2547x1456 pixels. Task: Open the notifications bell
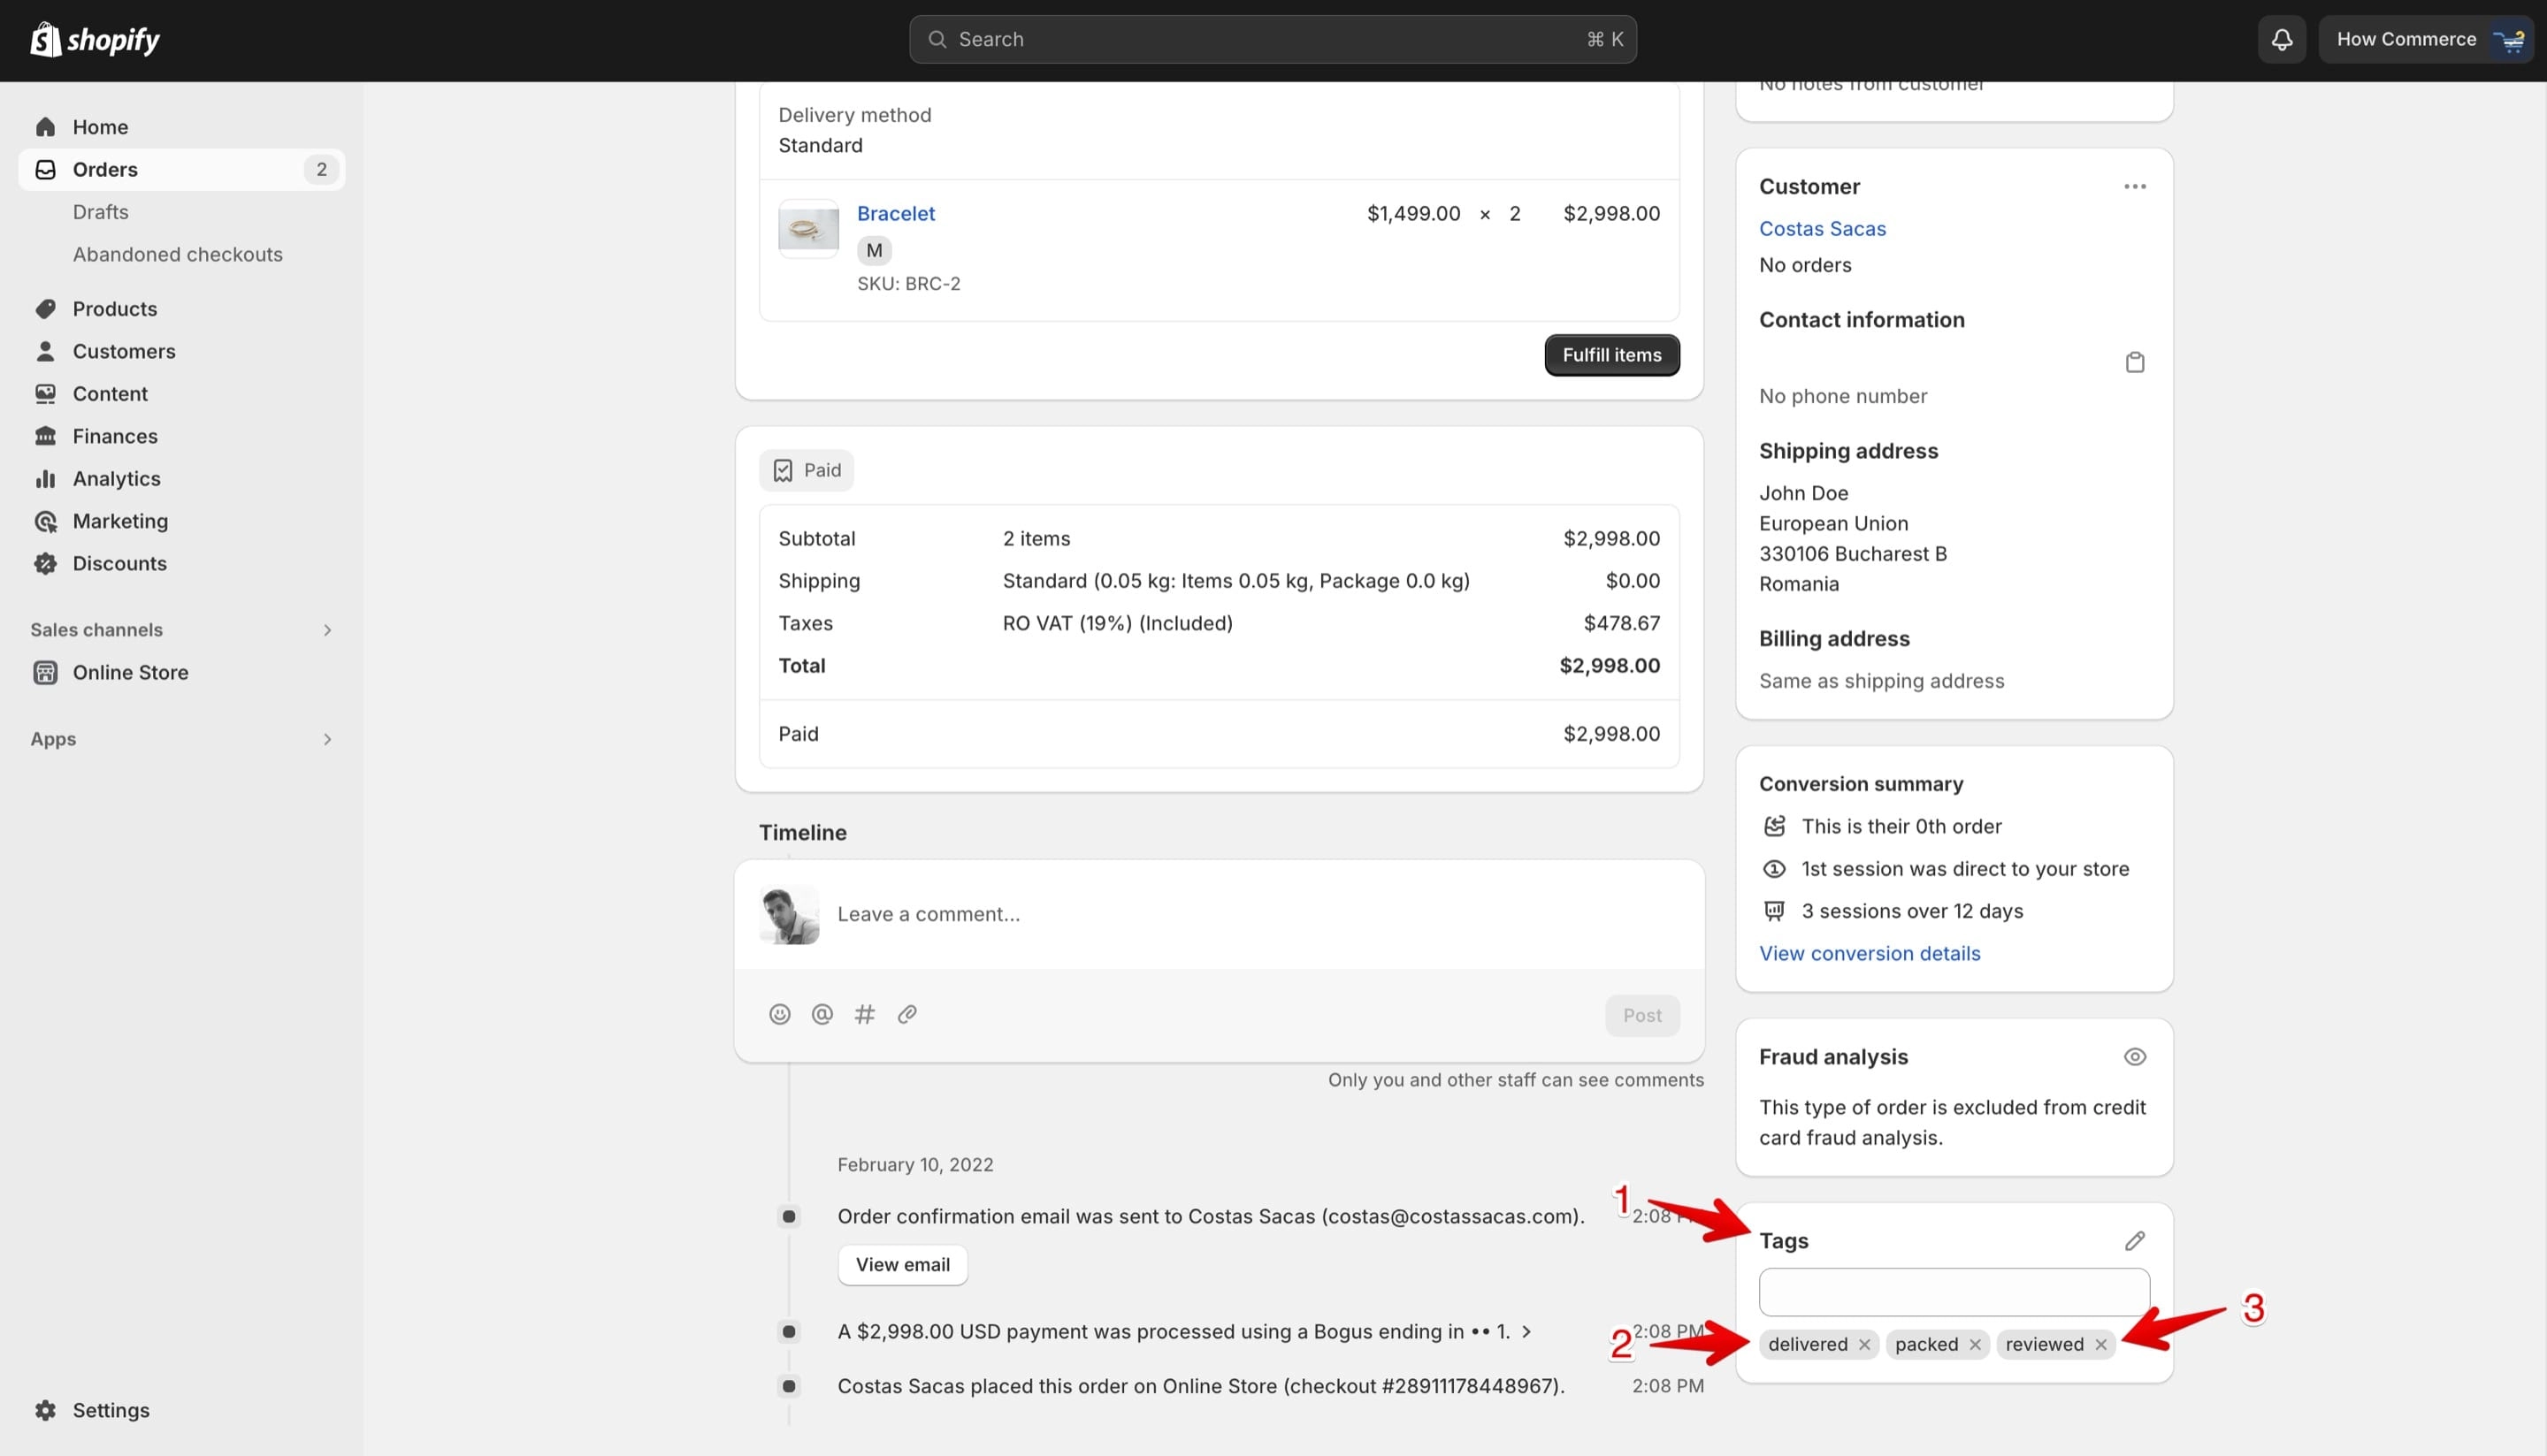tap(2281, 39)
